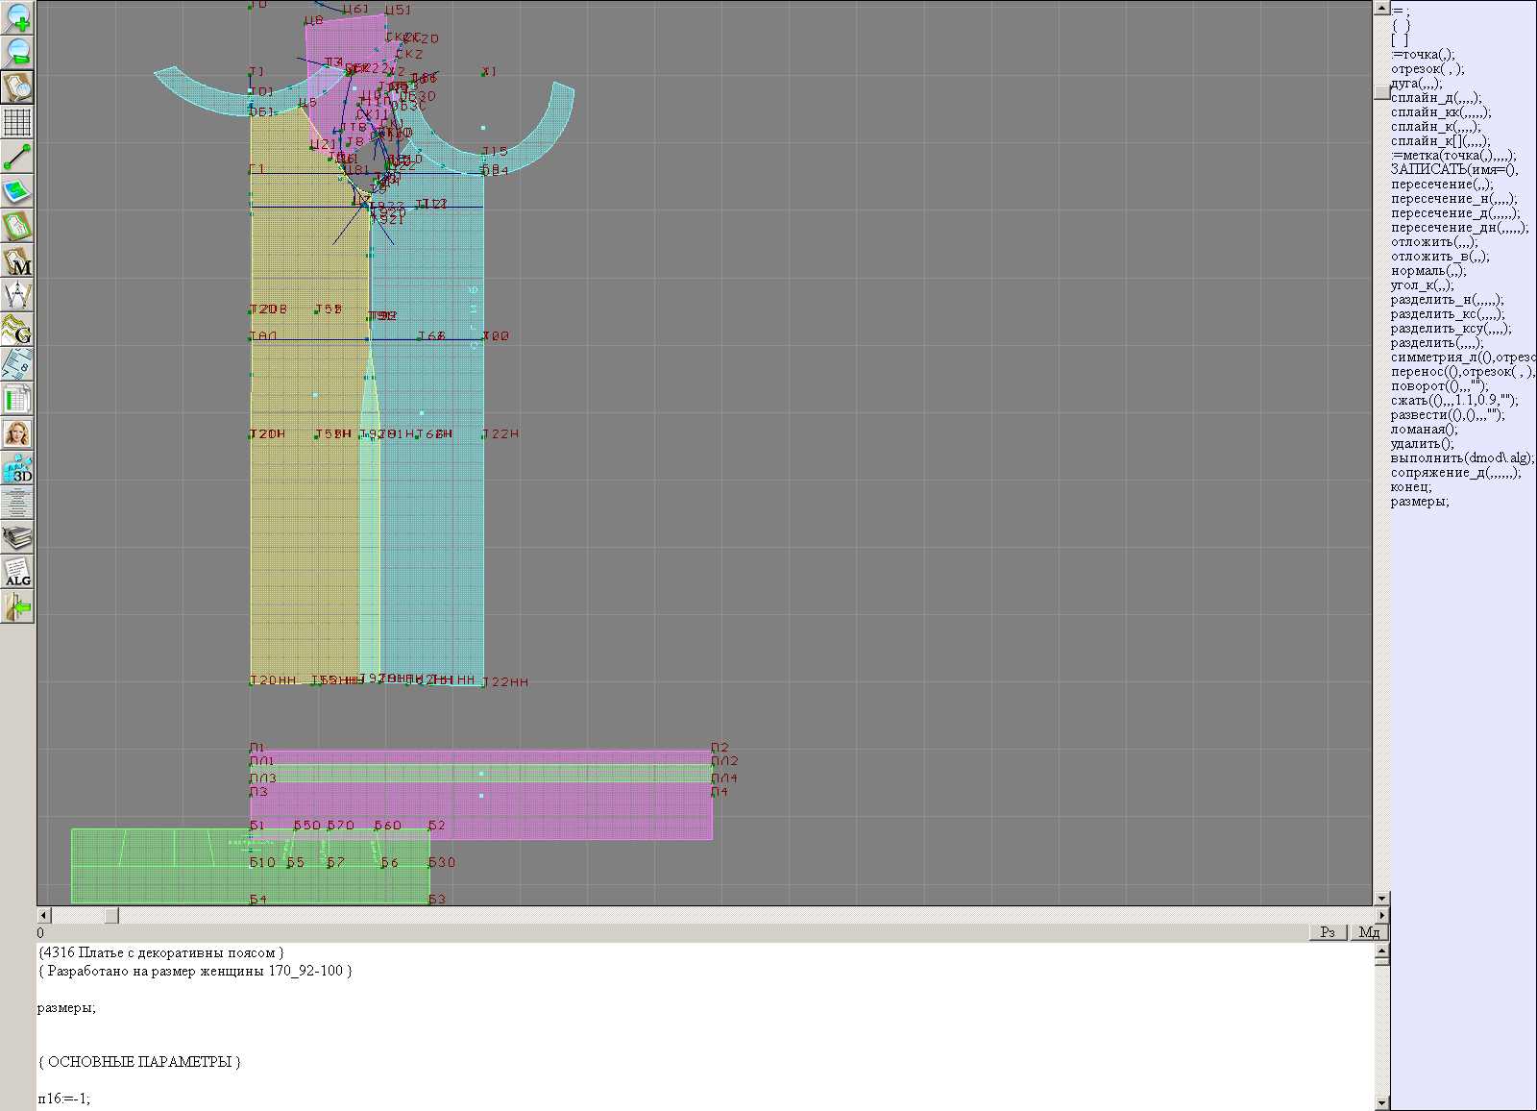The width and height of the screenshot is (1537, 1111).
Task: Open the woman portrait mannequin icon
Action: pyautogui.click(x=17, y=433)
